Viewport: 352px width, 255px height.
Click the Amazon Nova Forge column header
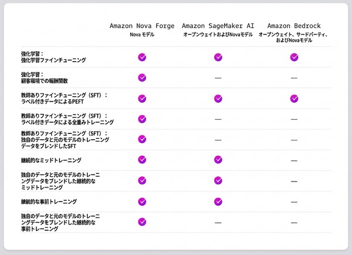pyautogui.click(x=141, y=26)
